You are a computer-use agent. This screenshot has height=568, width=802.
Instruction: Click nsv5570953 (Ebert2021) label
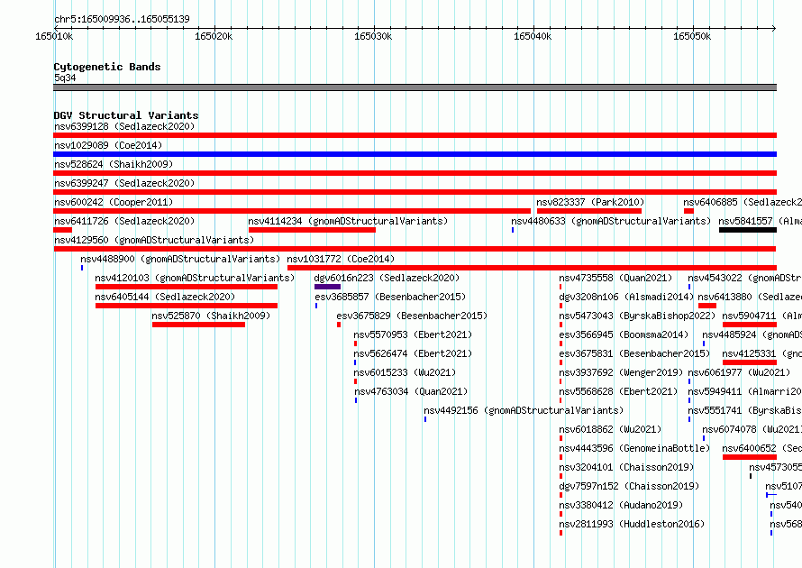tap(413, 334)
